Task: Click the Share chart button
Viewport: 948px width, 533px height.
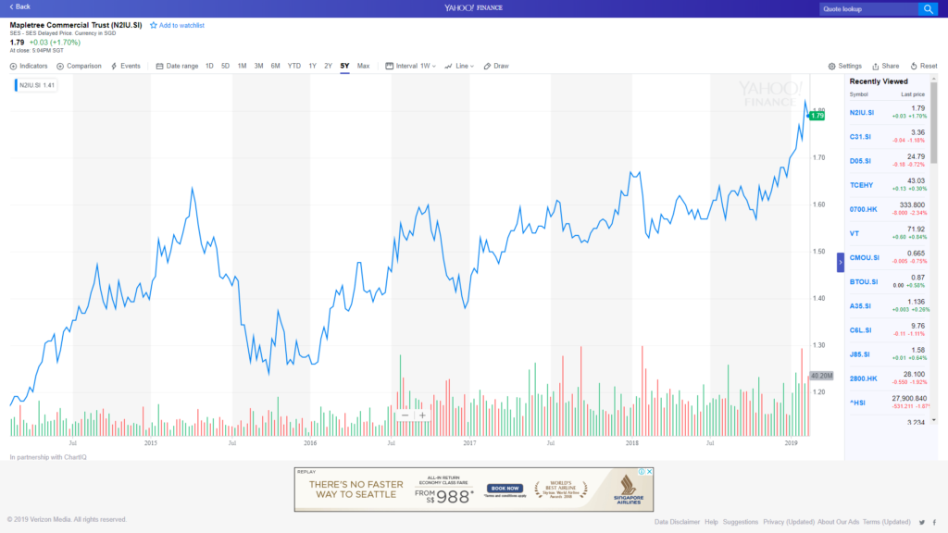Action: coord(885,66)
